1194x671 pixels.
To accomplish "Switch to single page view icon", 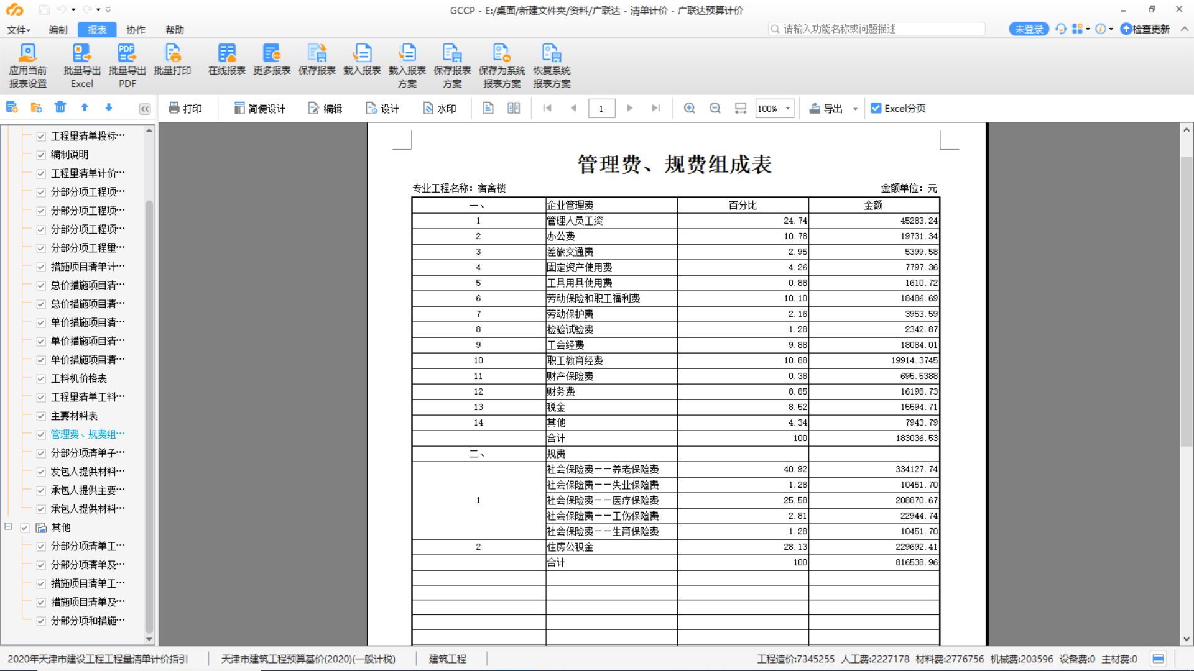I will (x=488, y=108).
